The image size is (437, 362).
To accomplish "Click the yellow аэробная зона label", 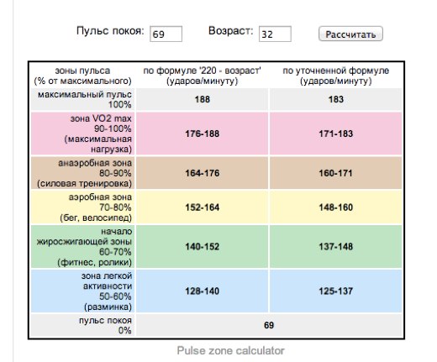I will click(x=82, y=207).
